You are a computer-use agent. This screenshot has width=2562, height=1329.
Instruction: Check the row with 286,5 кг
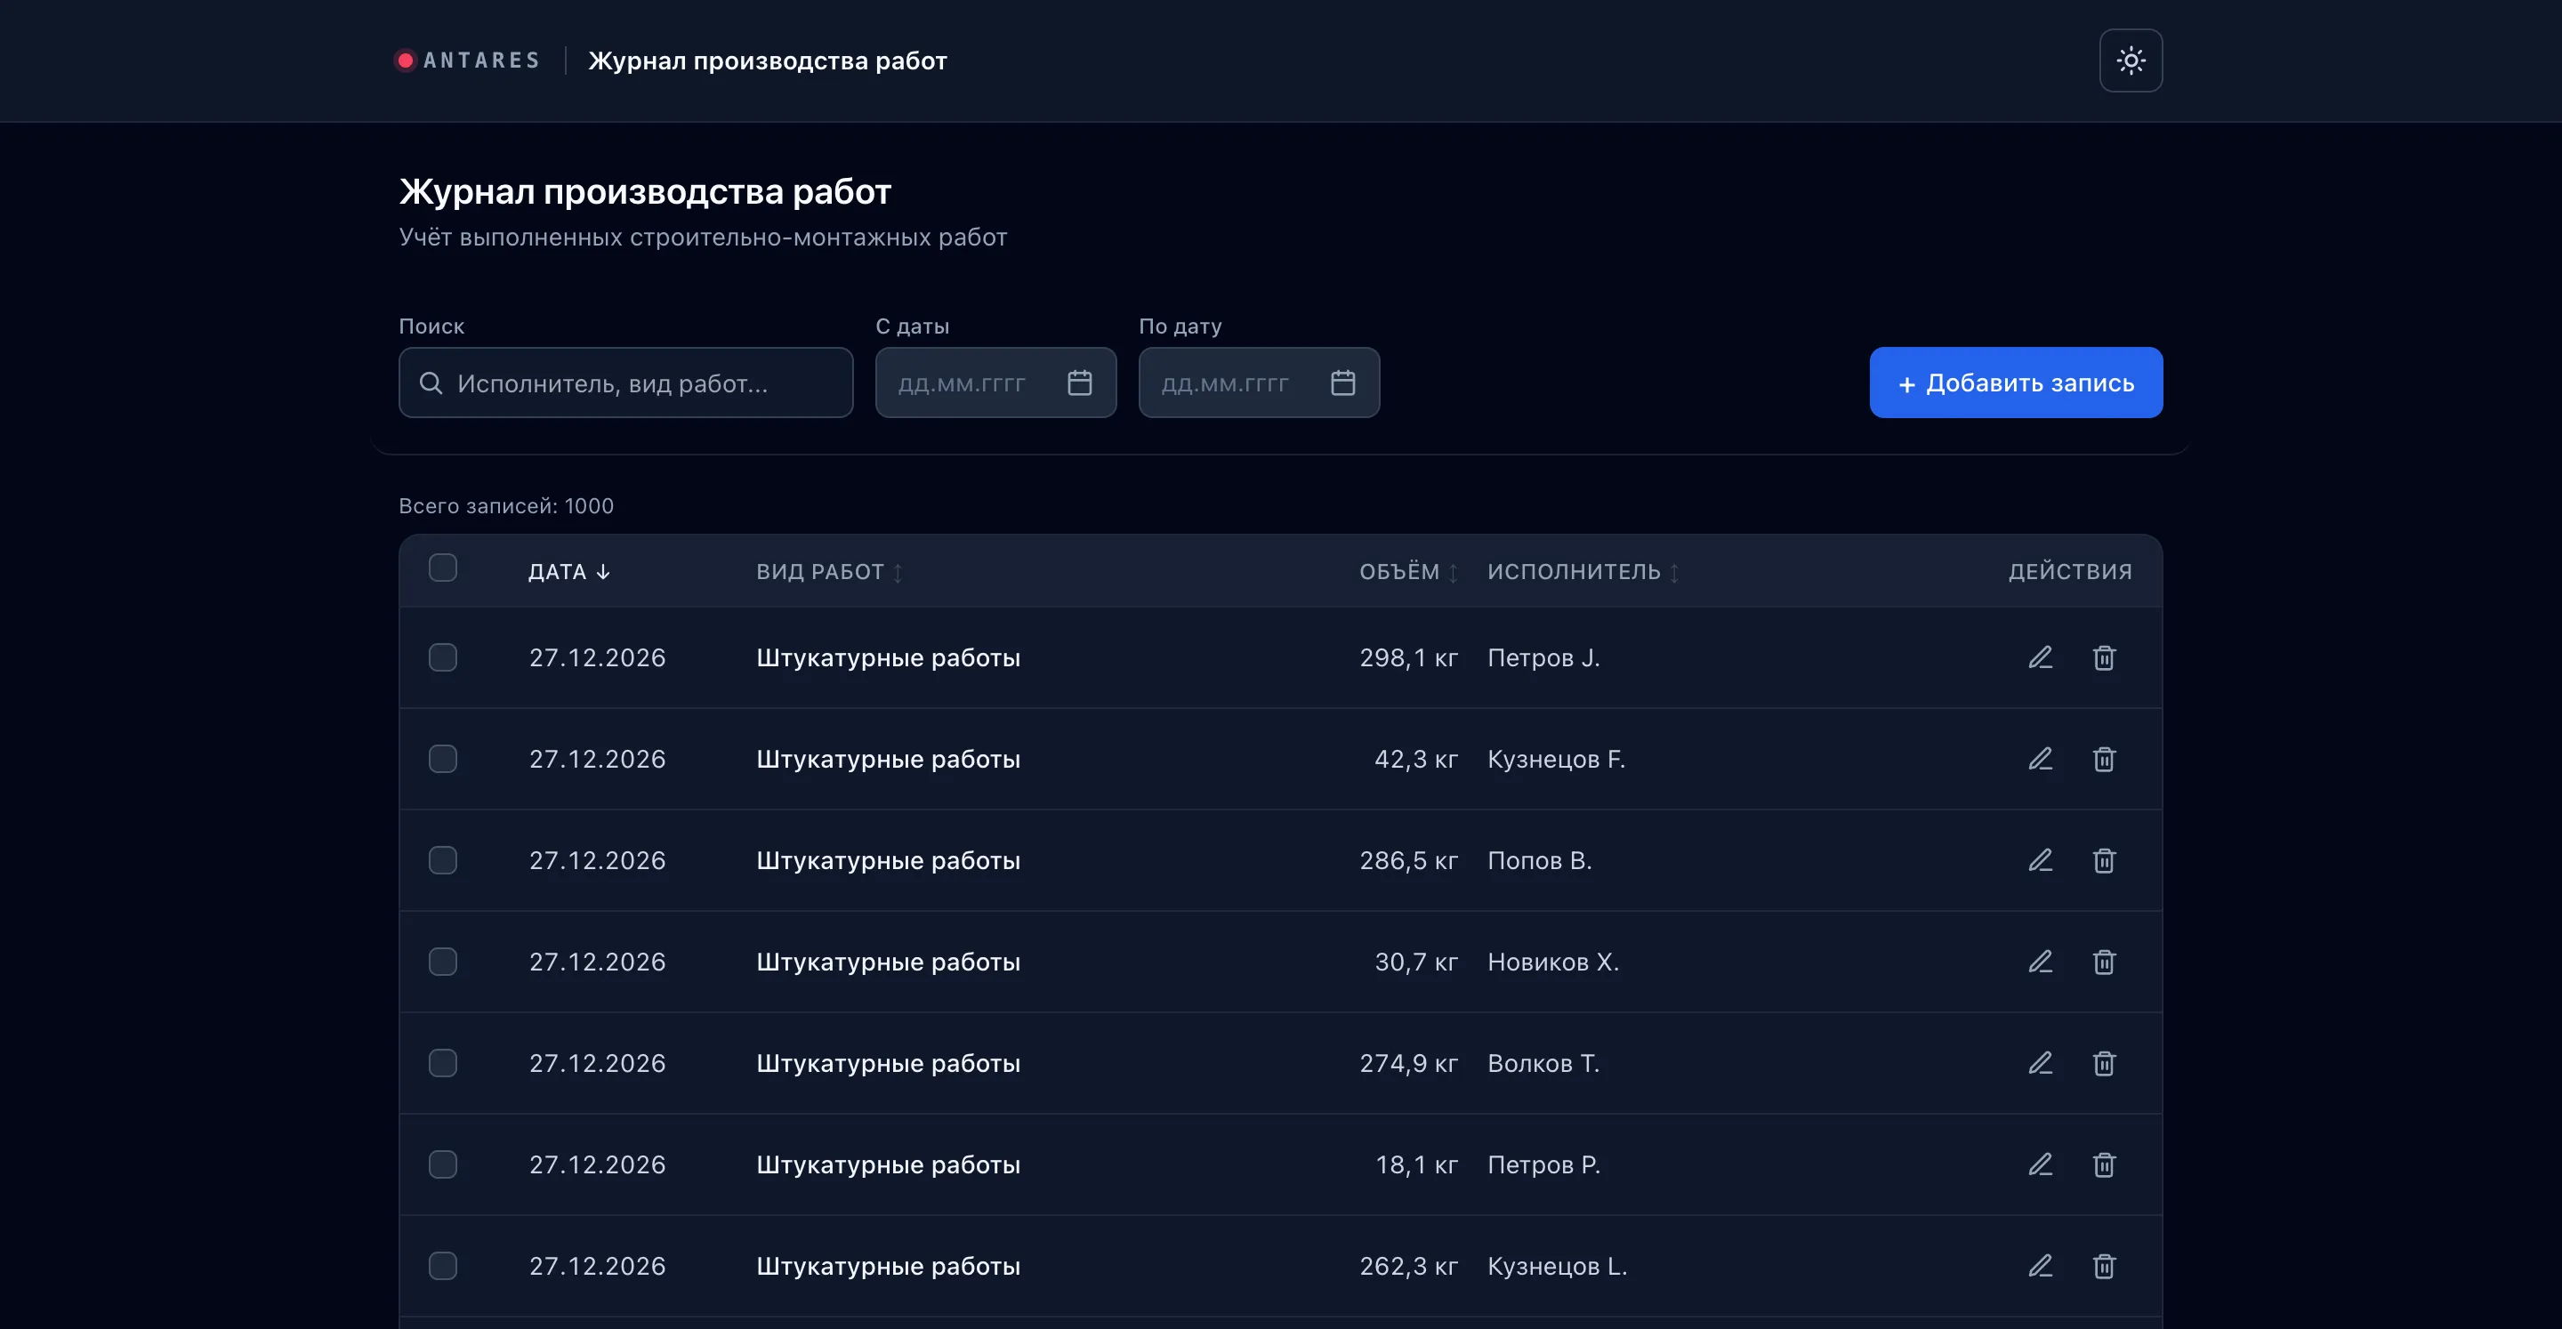443,860
